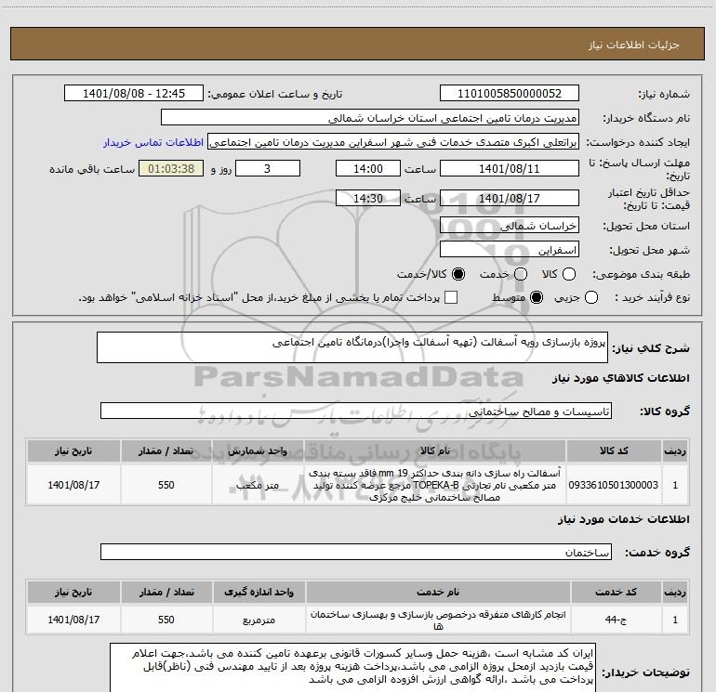The height and width of the screenshot is (692, 716).
Task: Open the اطلاعات تماس خریدار link
Action: (x=153, y=142)
